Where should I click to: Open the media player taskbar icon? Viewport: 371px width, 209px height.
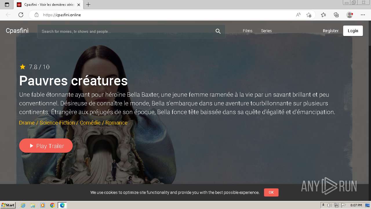click(x=43, y=205)
